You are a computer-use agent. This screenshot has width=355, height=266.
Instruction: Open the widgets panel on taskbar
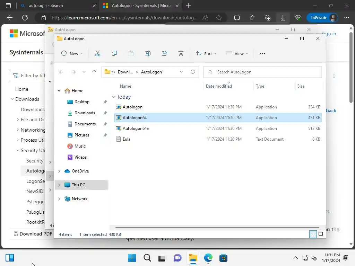pyautogui.click(x=10, y=258)
